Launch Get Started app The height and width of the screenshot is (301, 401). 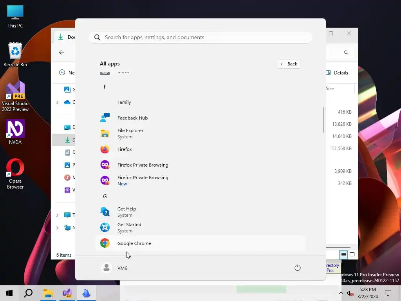(x=200, y=228)
